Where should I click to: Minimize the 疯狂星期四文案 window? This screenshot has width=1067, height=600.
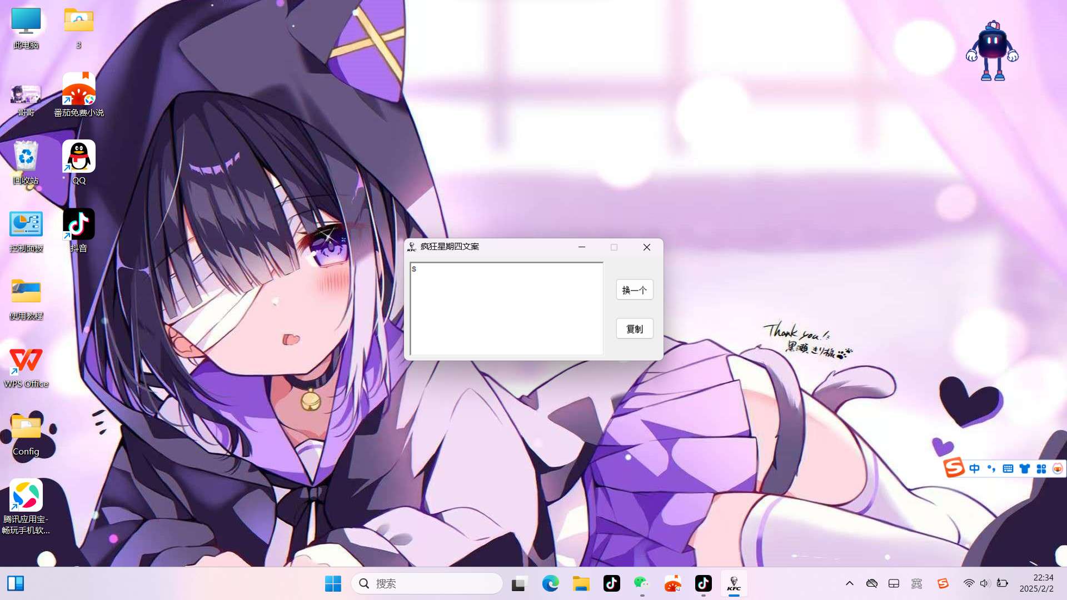coord(582,247)
